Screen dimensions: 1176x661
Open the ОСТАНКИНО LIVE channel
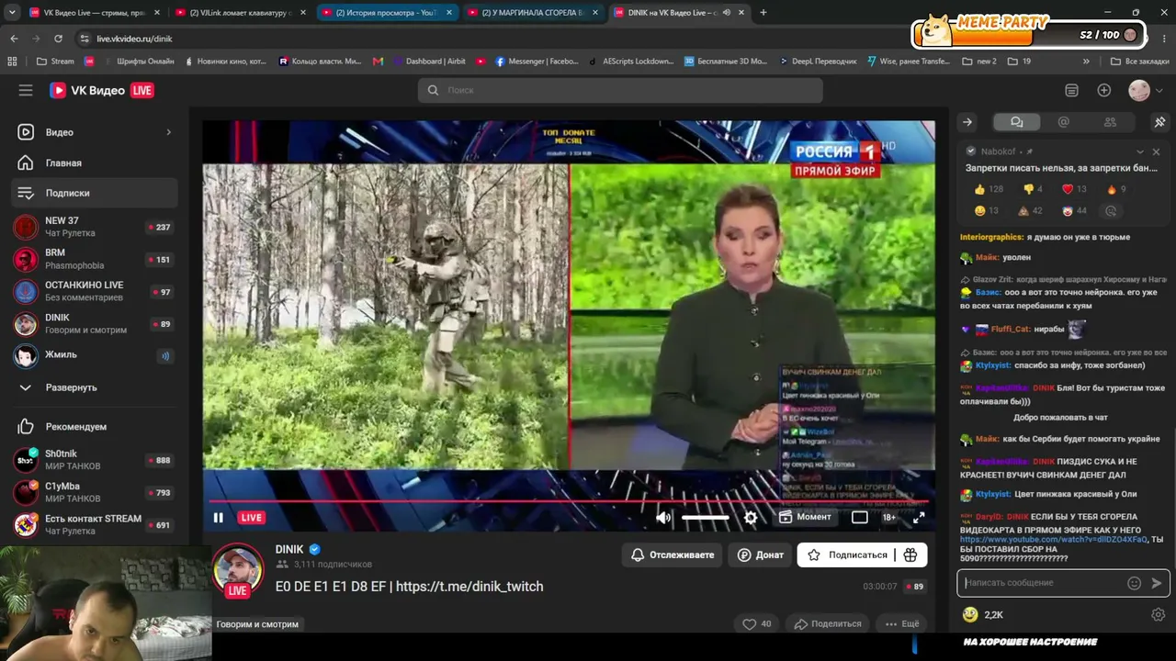click(95, 291)
